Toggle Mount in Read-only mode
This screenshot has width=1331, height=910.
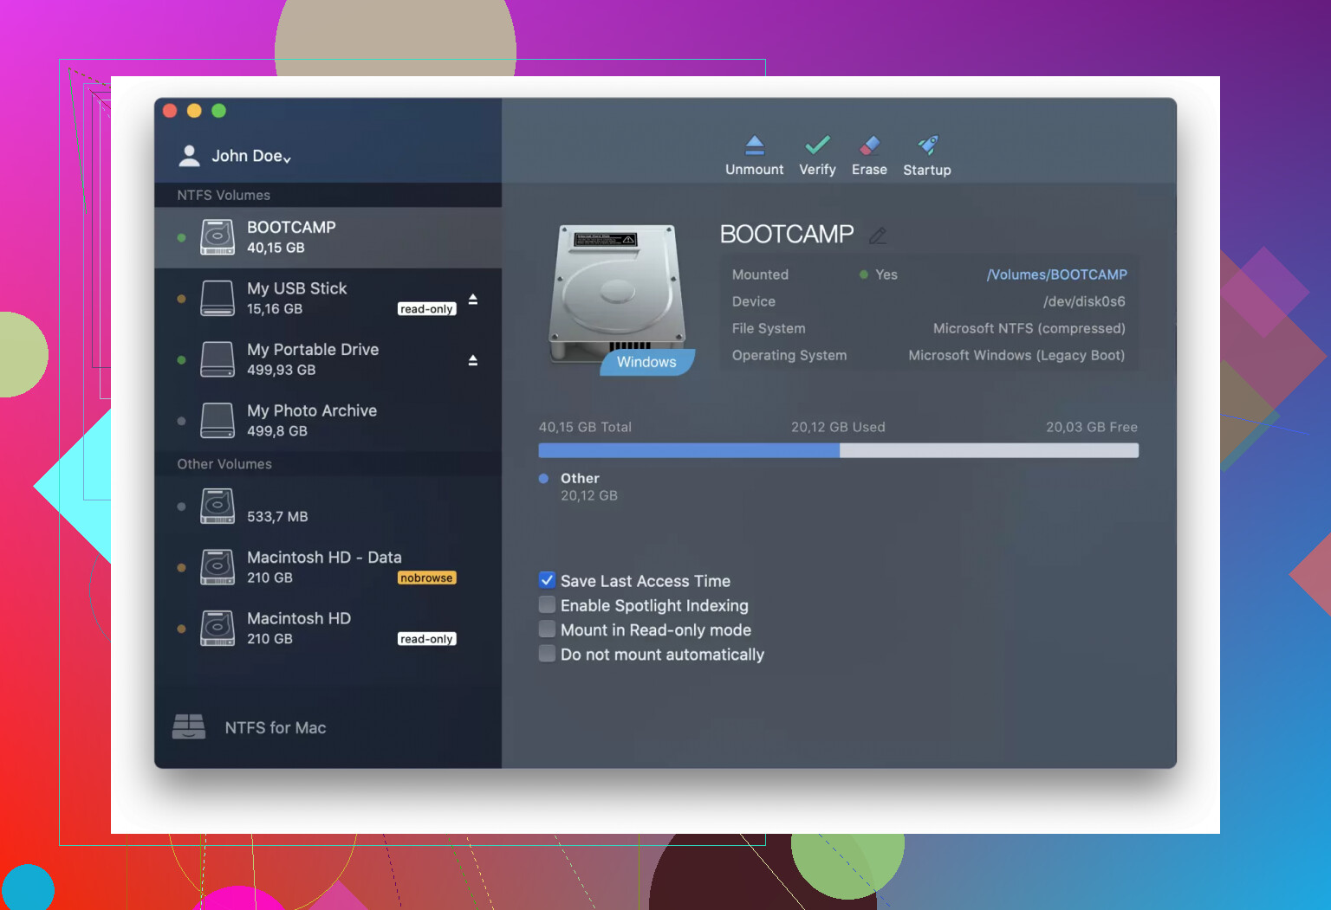click(547, 629)
